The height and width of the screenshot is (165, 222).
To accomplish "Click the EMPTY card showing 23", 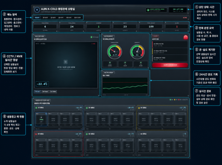I will 125,27.
